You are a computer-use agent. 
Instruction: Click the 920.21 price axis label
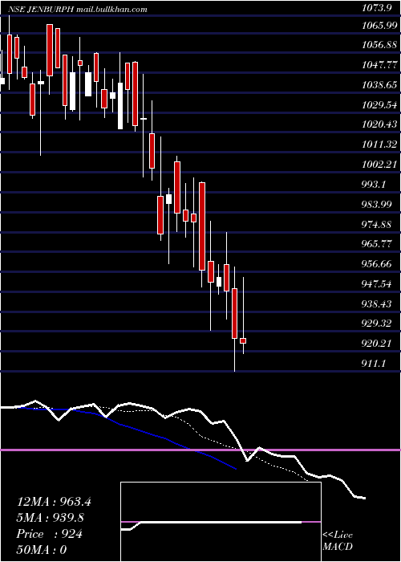pos(378,344)
